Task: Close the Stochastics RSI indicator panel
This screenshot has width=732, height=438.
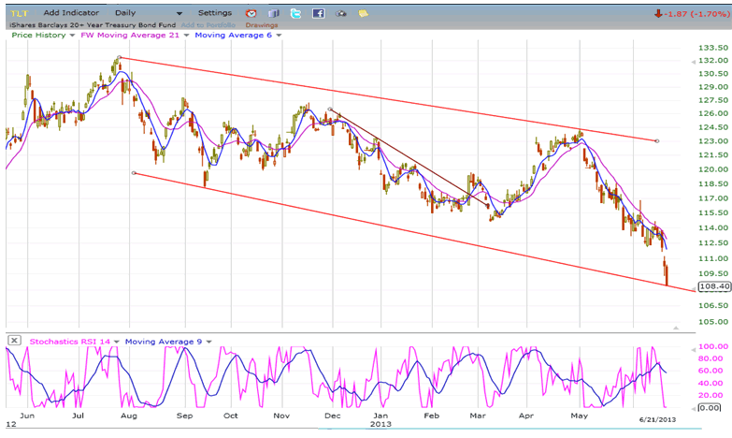Action: point(14,340)
